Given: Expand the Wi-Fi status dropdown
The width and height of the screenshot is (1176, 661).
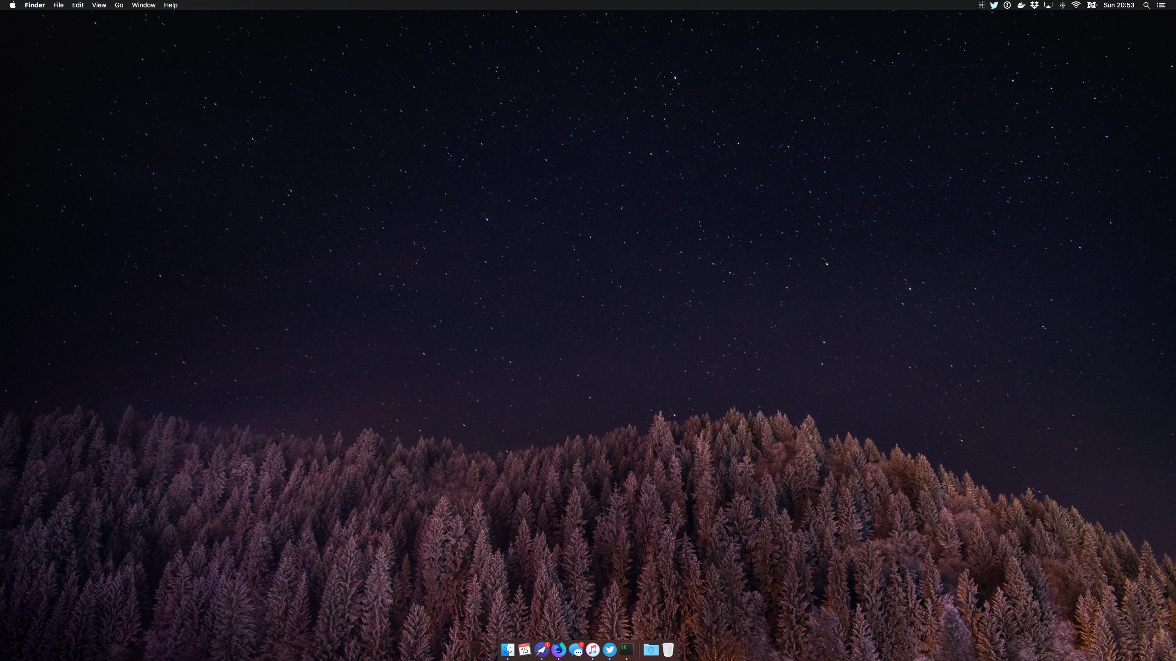Looking at the screenshot, I should click(x=1076, y=5).
